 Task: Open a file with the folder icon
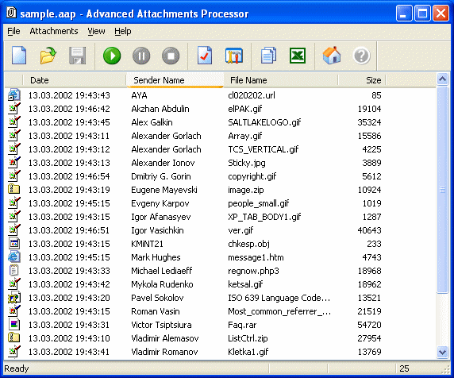point(48,56)
